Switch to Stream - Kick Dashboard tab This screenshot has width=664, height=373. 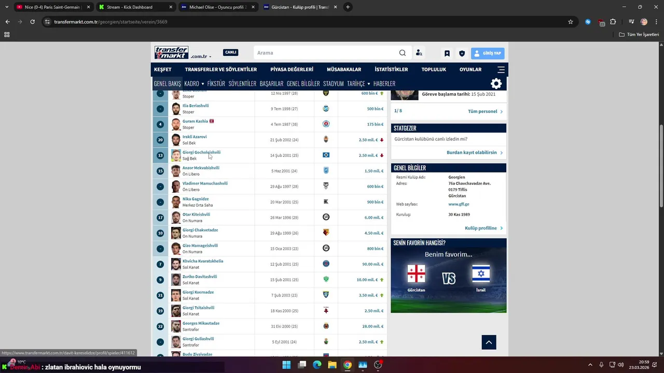coord(135,7)
